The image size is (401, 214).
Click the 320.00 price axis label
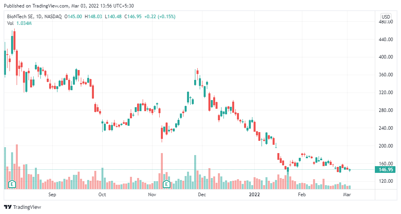point(386,93)
